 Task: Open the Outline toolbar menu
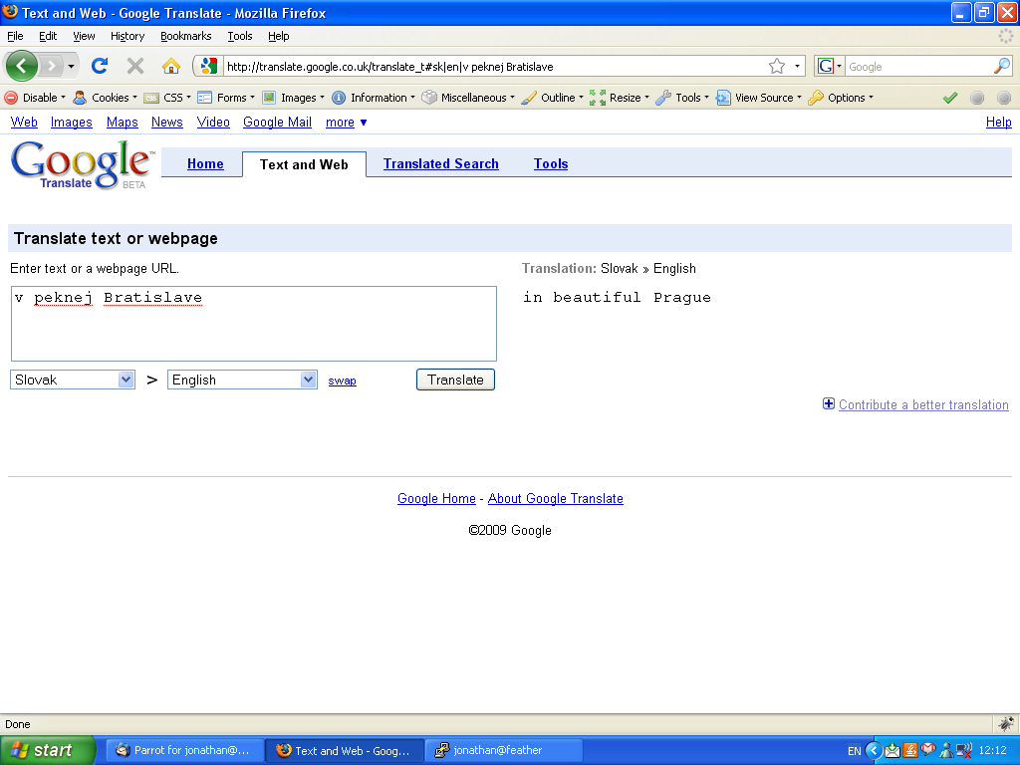[x=553, y=98]
